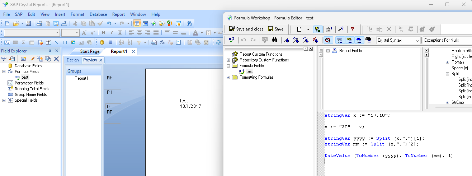Switch to the Design tab
This screenshot has height=176, width=472.
[72, 60]
